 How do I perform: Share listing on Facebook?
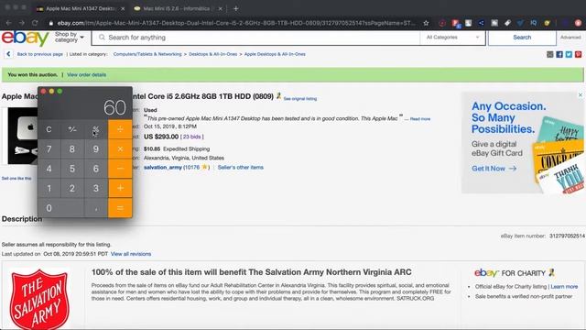point(559,55)
